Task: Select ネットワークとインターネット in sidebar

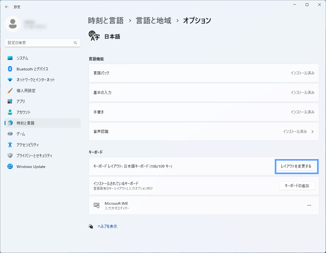Action: click(x=43, y=80)
